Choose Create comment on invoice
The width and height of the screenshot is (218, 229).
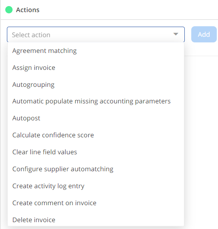(96, 203)
